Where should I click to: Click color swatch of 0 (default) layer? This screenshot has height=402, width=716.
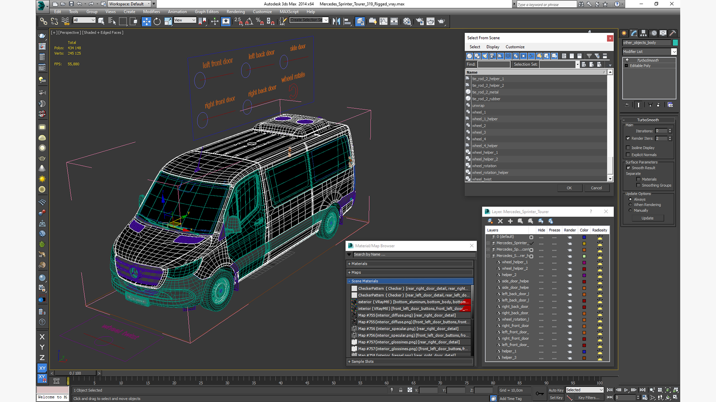(x=584, y=237)
